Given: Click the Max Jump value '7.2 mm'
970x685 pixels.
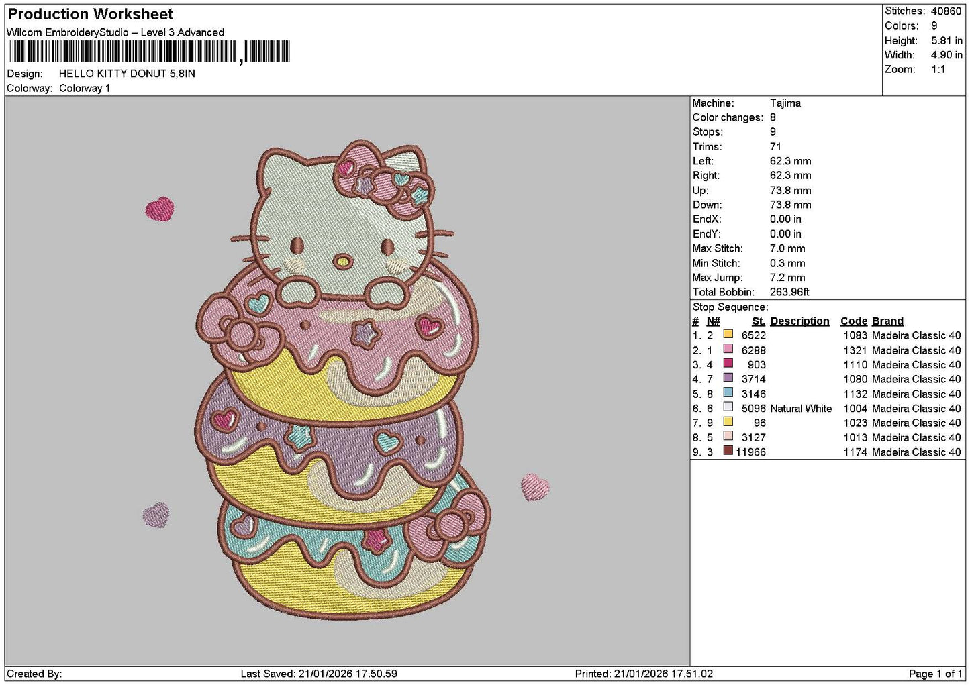Looking at the screenshot, I should (787, 278).
